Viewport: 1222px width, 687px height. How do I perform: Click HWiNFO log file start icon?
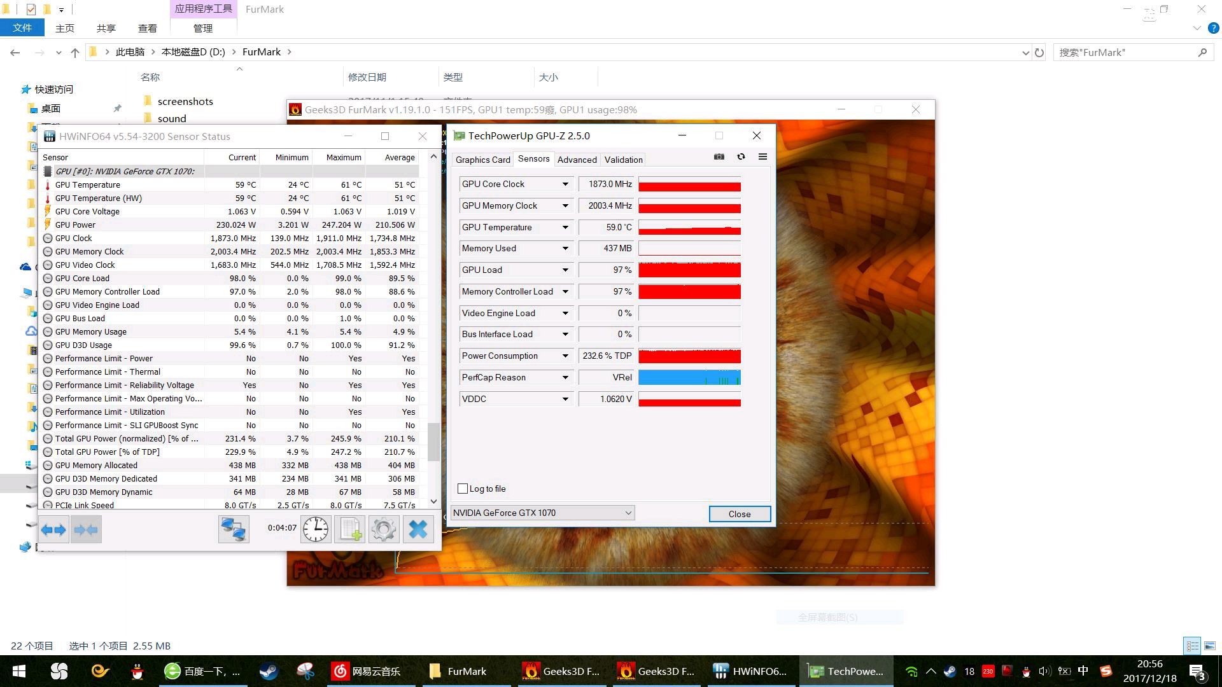coord(350,529)
